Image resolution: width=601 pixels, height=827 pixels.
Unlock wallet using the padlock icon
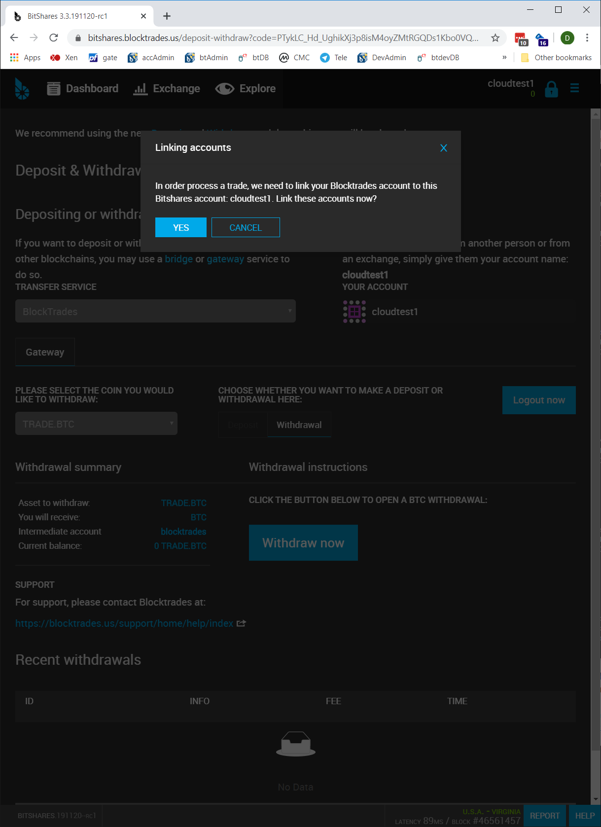click(x=552, y=89)
